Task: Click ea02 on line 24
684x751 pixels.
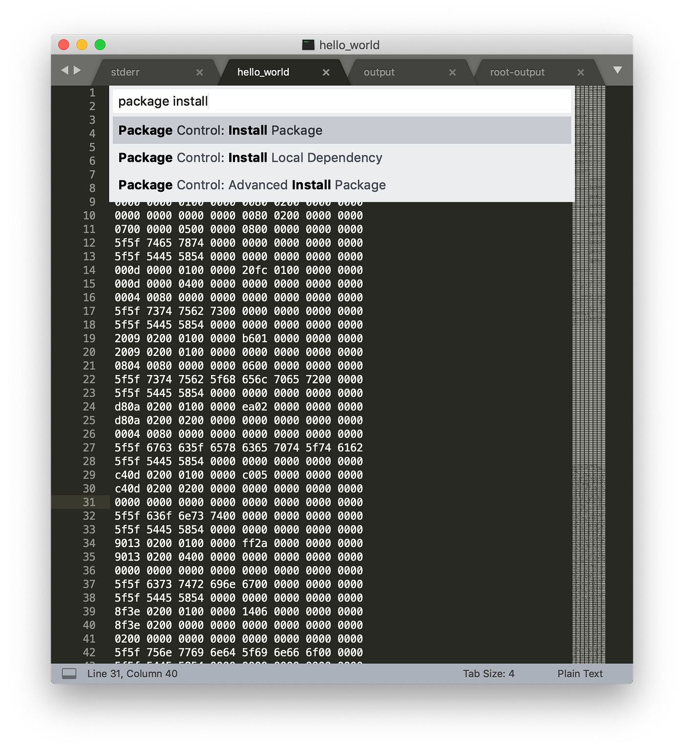Action: [x=255, y=407]
